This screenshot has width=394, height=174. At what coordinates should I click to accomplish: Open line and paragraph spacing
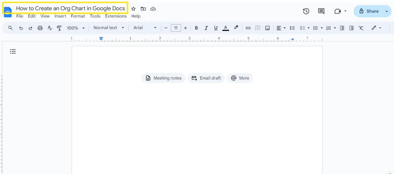coord(292,28)
